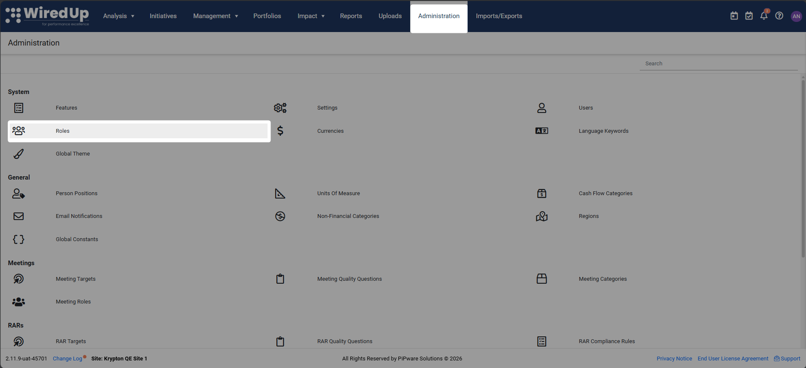Click the Global Theme paintbrush icon

click(19, 154)
